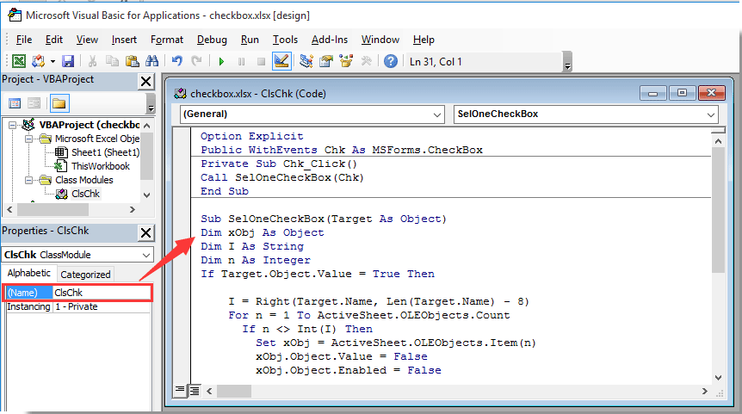Viewport: 742px width, 414px height.
Task: Click View Code icon in Project pane
Action: [15, 103]
